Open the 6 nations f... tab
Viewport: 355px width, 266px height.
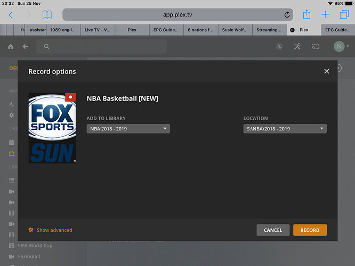click(200, 30)
